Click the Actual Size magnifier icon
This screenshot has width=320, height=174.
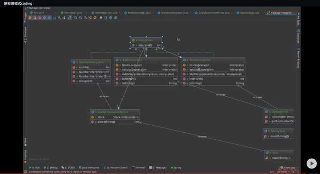(85, 18)
